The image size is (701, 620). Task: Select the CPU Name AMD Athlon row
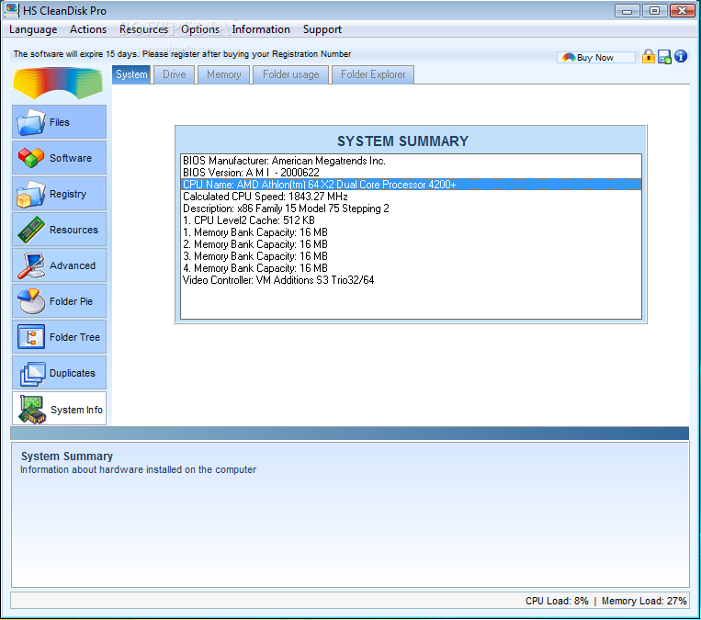click(411, 185)
